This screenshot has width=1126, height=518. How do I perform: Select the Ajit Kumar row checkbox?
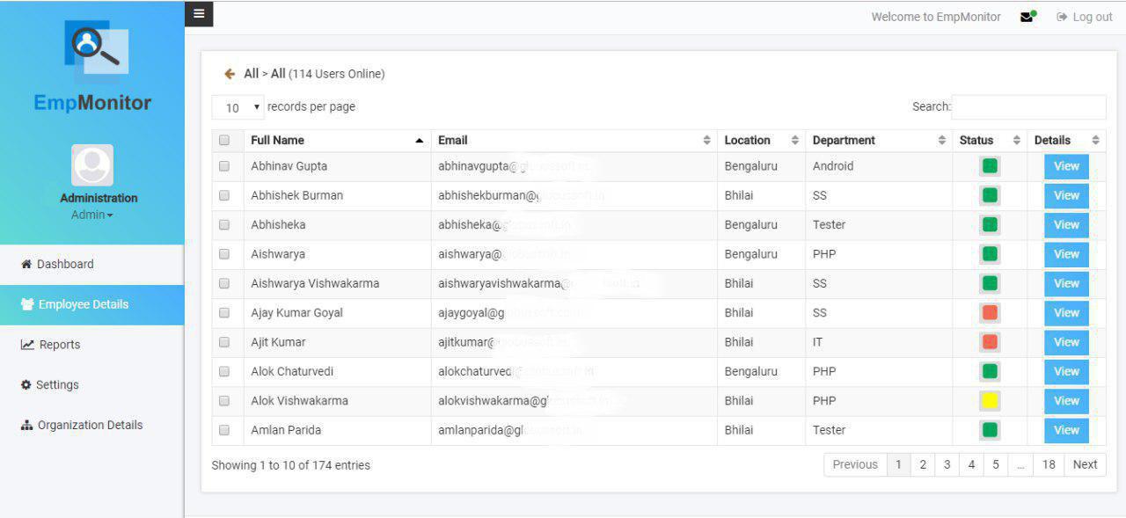point(224,342)
